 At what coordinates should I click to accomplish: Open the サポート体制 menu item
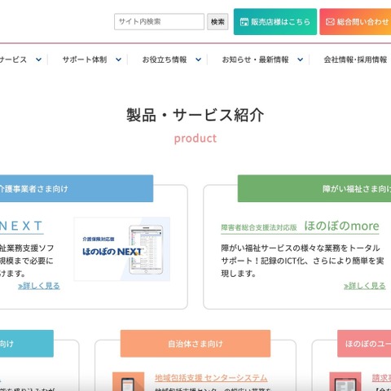click(x=85, y=59)
